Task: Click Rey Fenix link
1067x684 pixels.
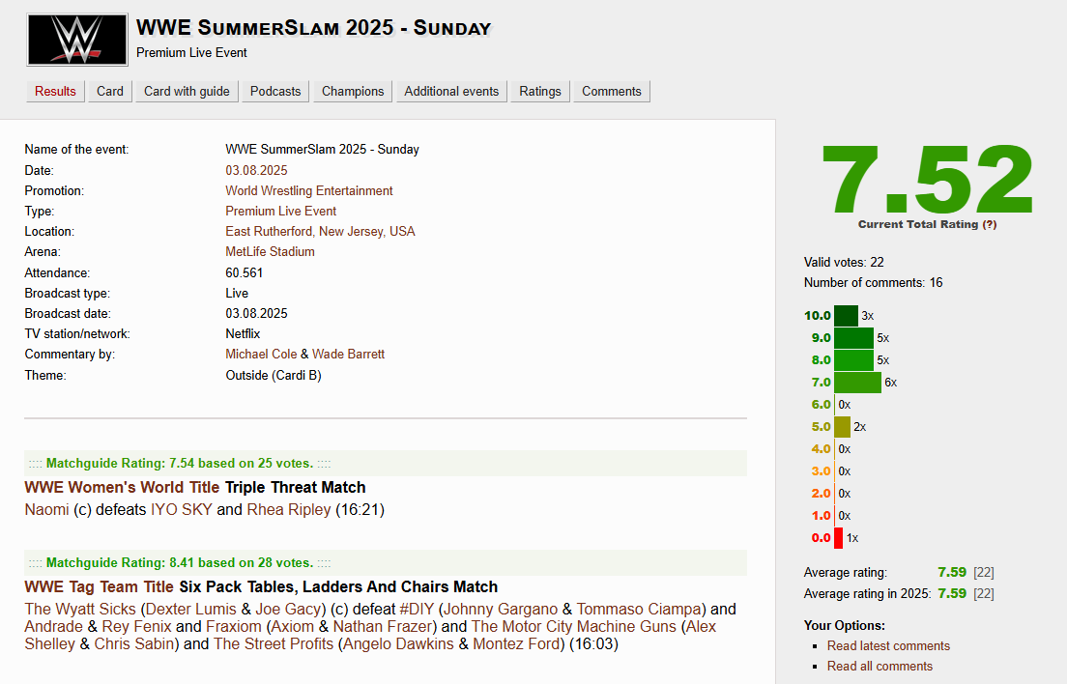Action: [137, 626]
